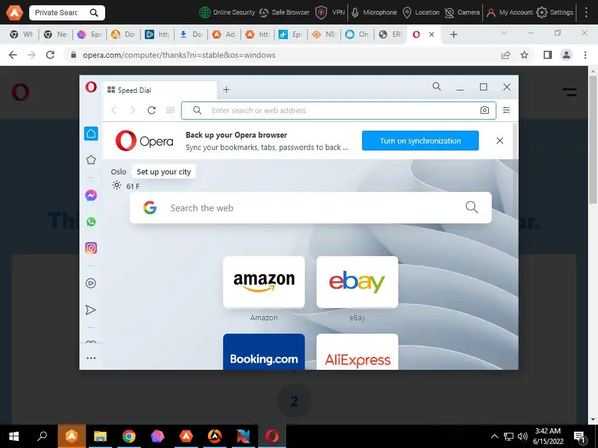Open the Opera menu logo in Opera window
This screenshot has height=448, width=598.
point(91,87)
